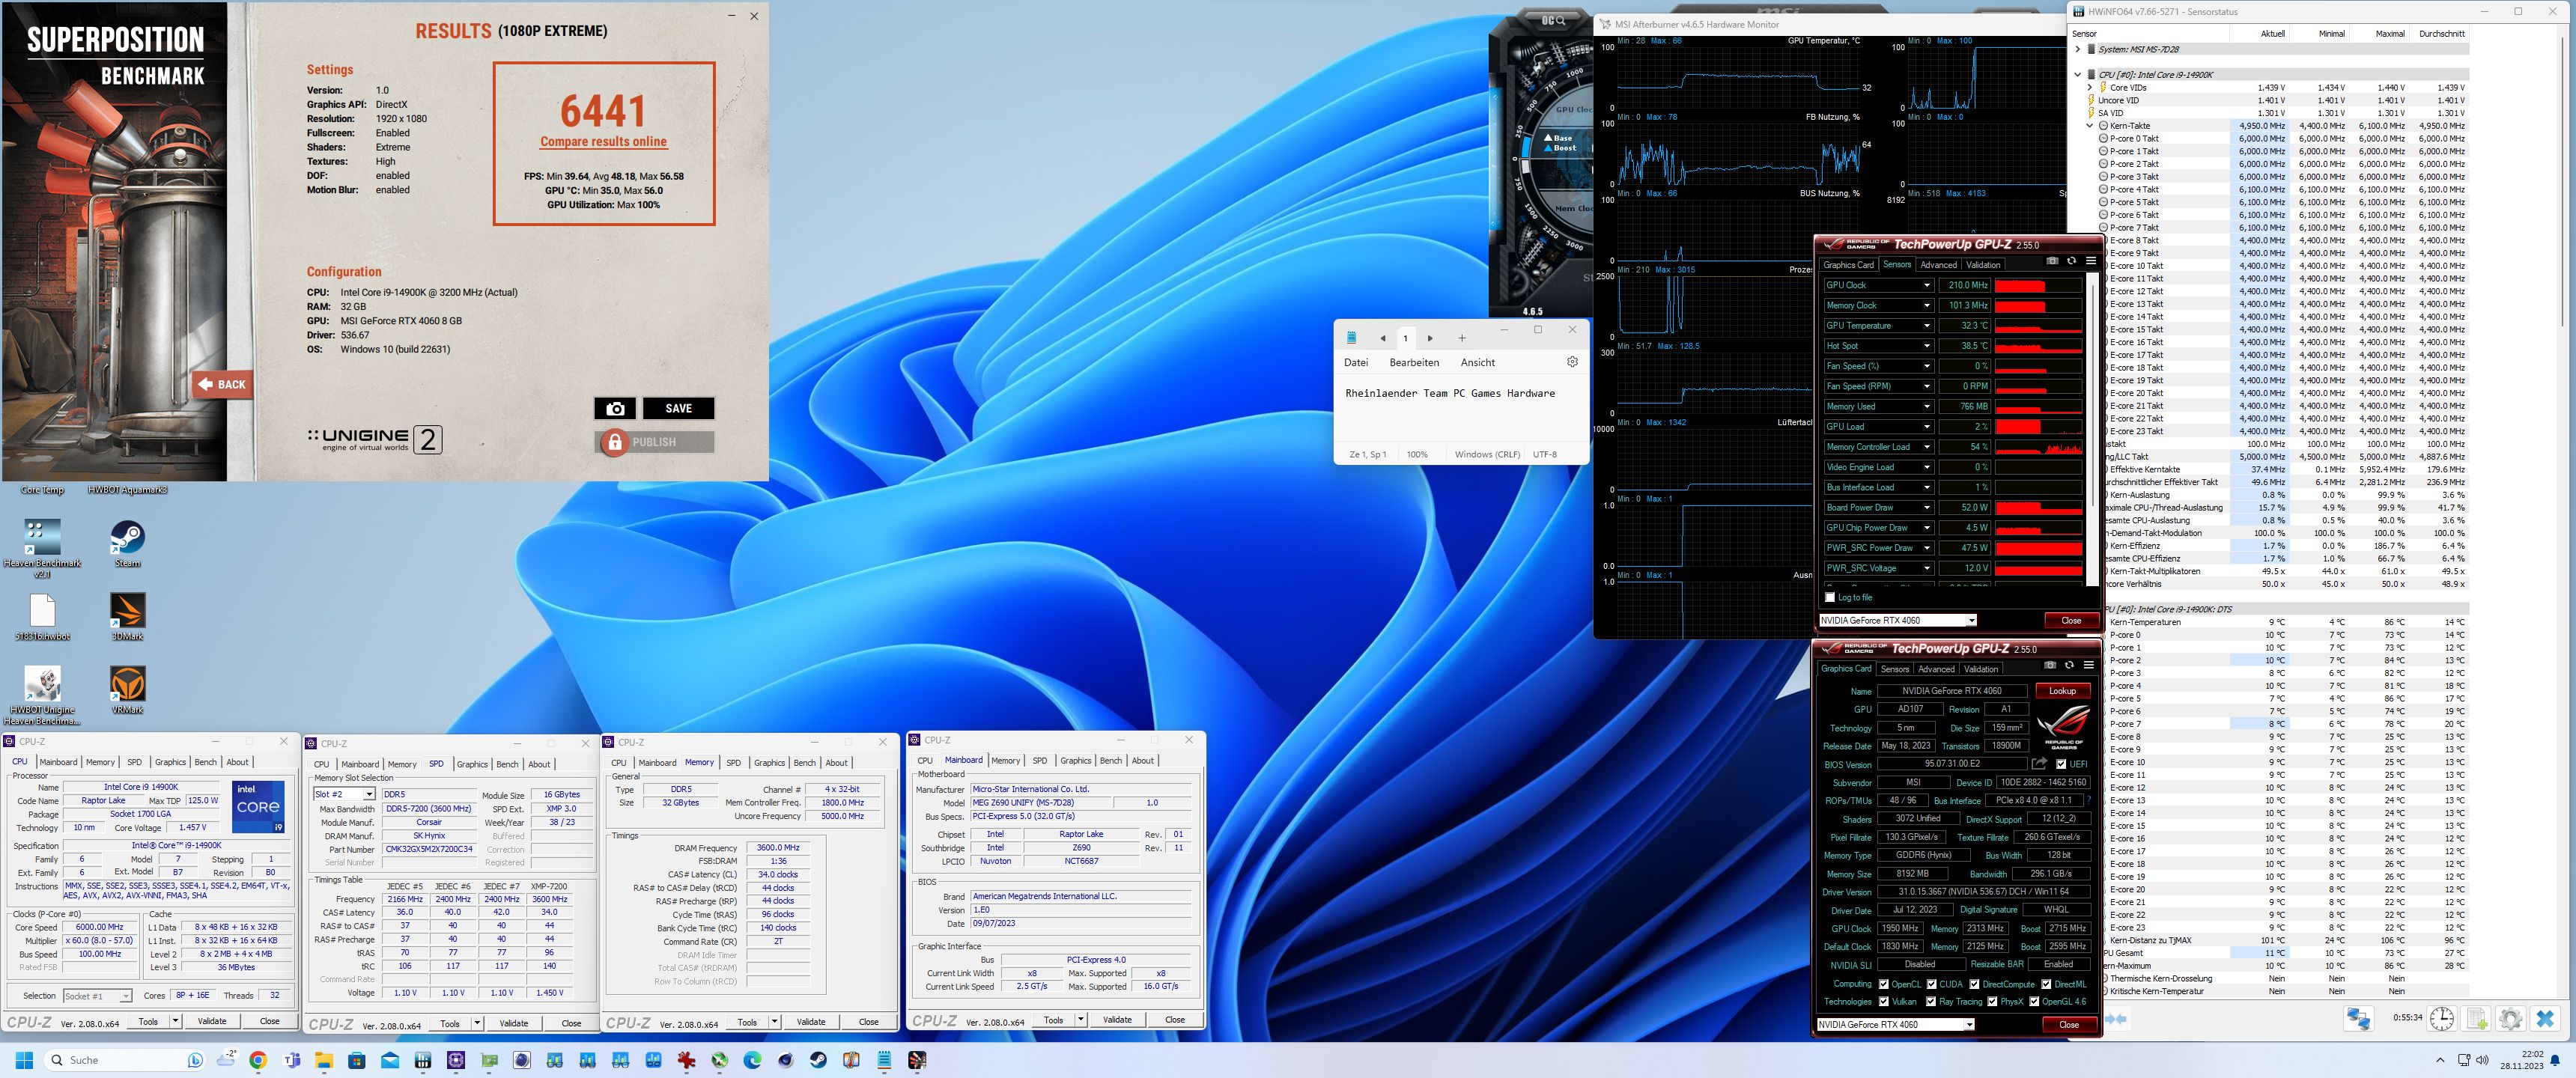Open the Hot Spot sensor dropdown in GPU-Z

[1926, 346]
